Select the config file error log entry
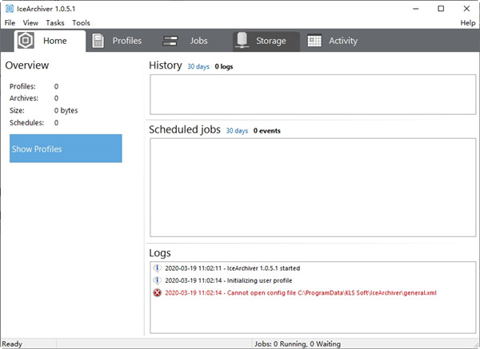 (x=300, y=293)
